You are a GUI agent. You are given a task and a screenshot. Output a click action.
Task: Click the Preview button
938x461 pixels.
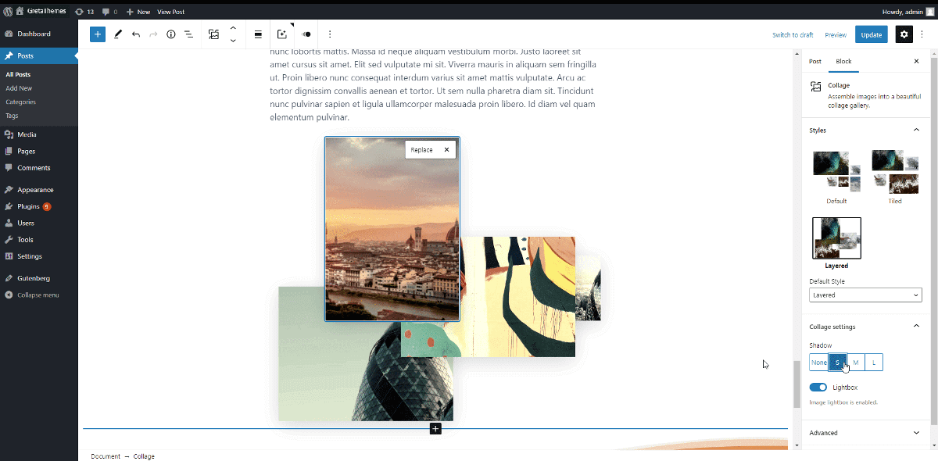pyautogui.click(x=836, y=34)
